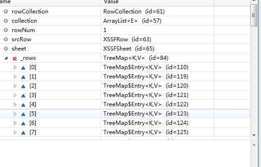261x167 pixels.
Task: Click the srcRow variable icon
Action: pos(6,39)
